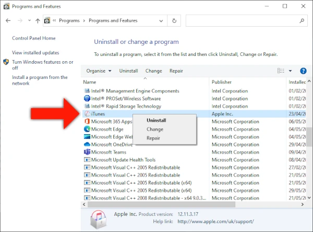Viewport: 313px width, 232px height.
Task: Open Turn Windows features on or off
Action: pyautogui.click(x=43, y=65)
